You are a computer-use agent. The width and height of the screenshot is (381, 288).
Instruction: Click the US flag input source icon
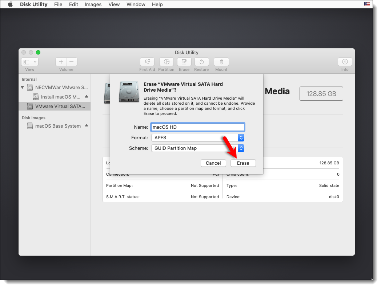pos(367,4)
